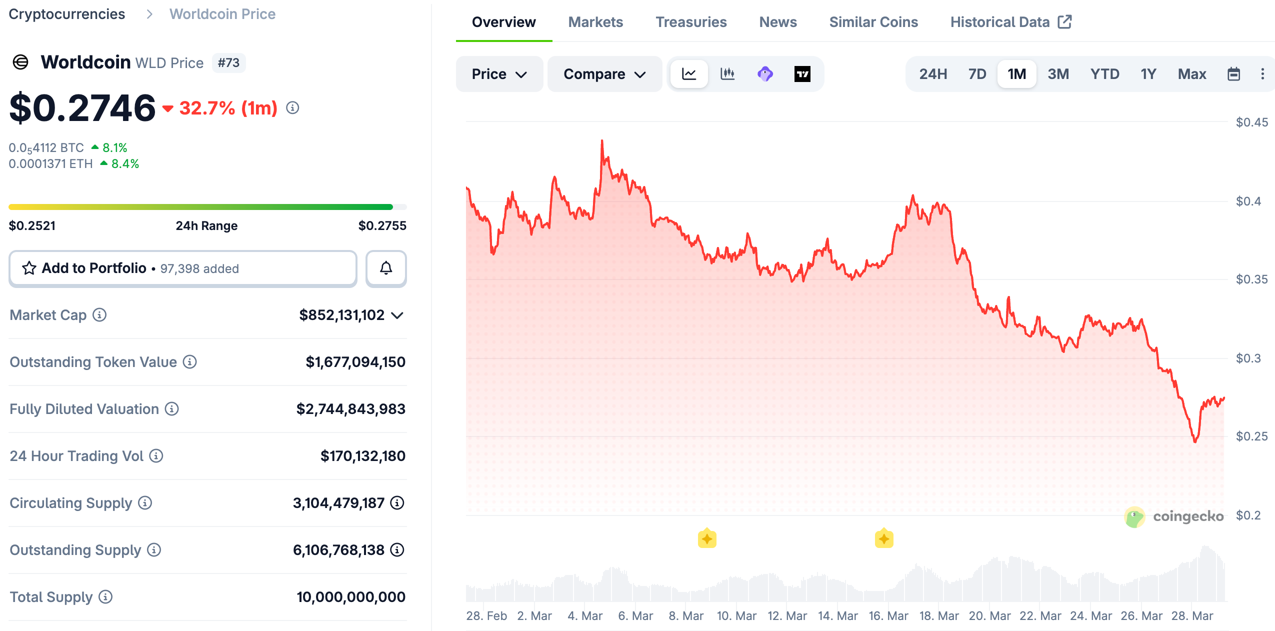This screenshot has width=1275, height=631.
Task: Click Add to Portfolio button
Action: (182, 268)
